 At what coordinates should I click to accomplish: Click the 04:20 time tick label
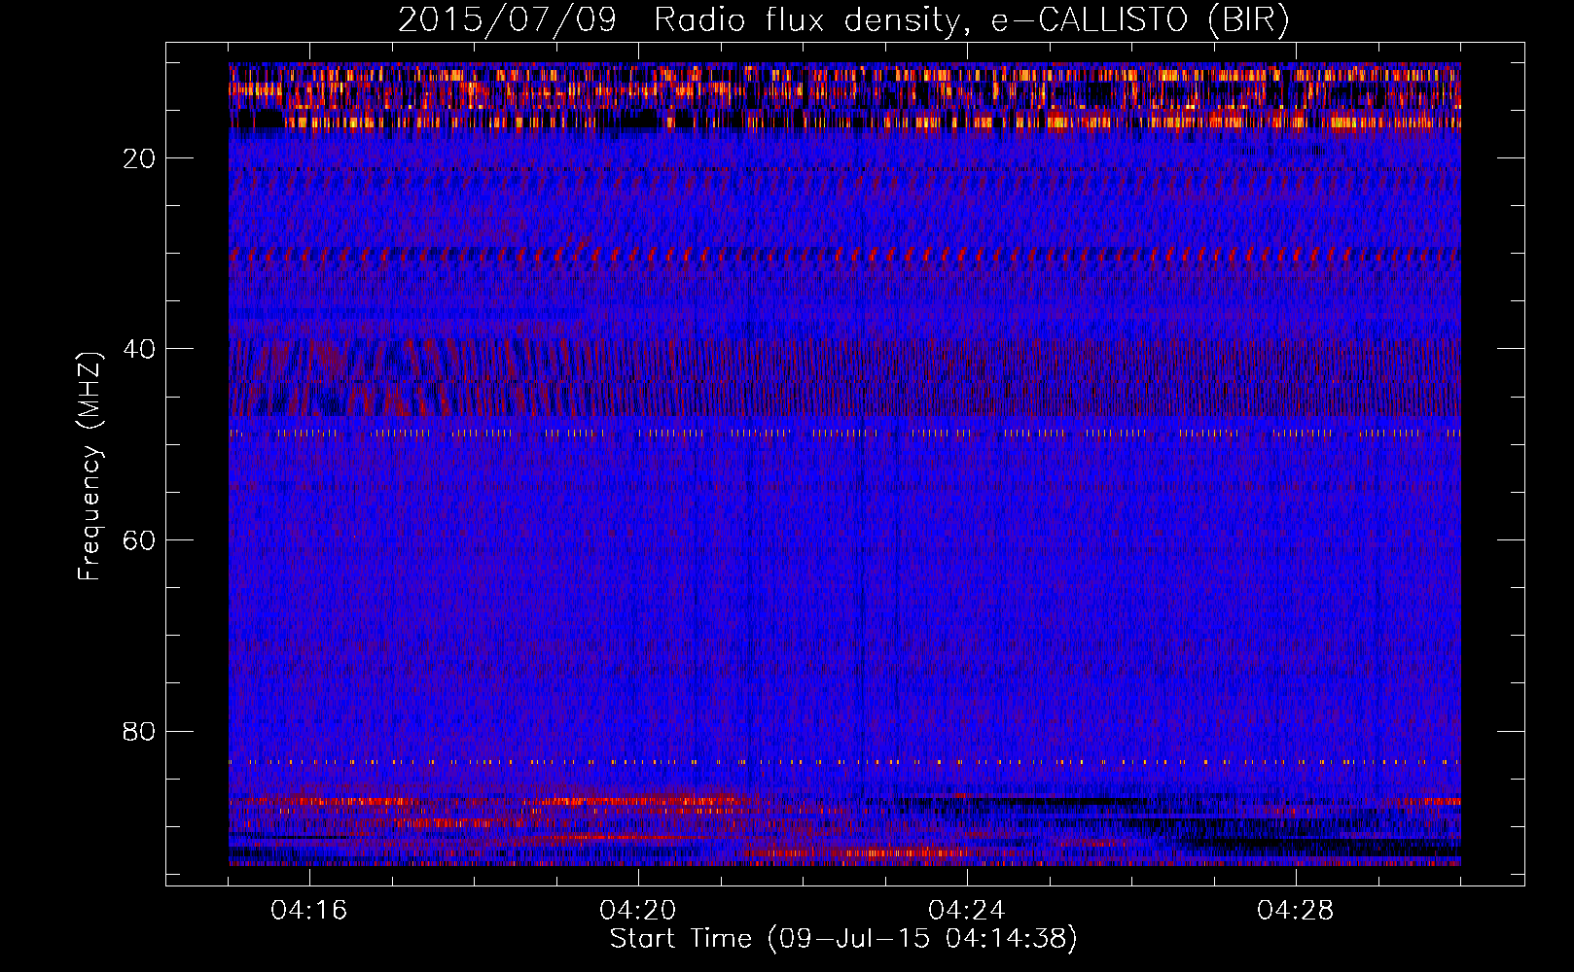pos(638,910)
